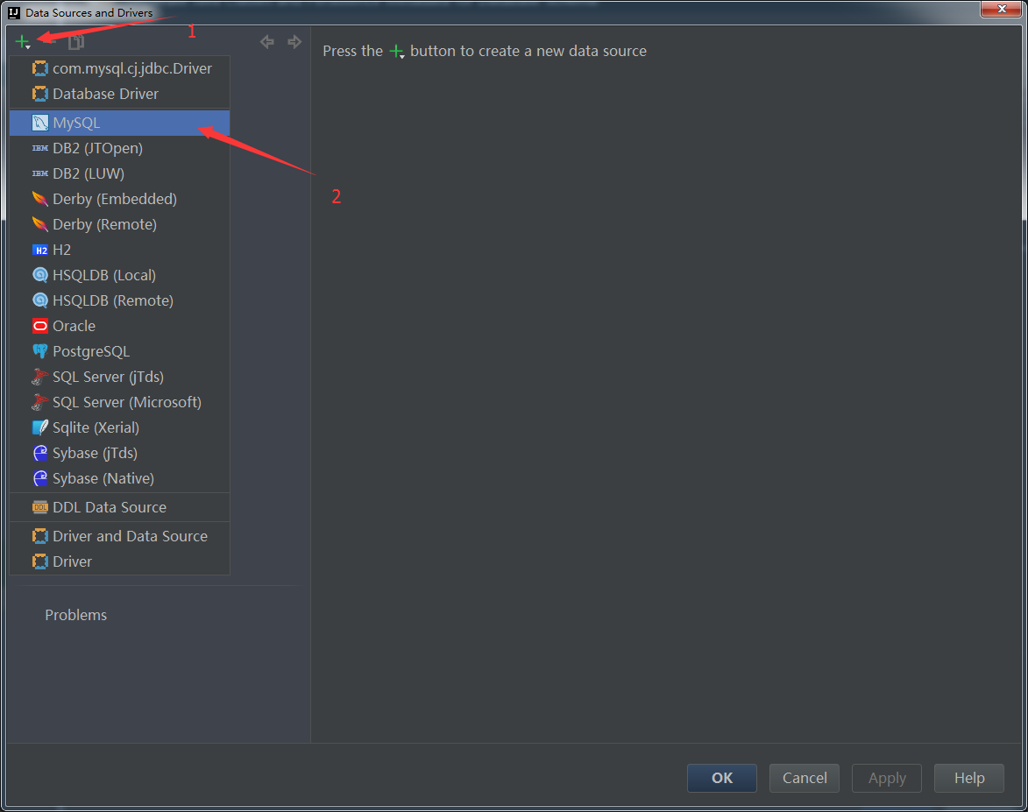
Task: Choose PostgreSQL data source
Action: click(x=120, y=351)
